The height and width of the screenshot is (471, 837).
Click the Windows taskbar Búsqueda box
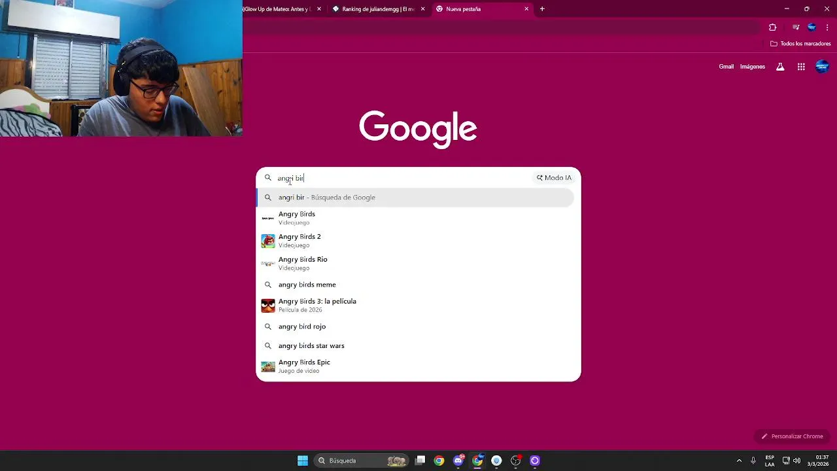click(362, 461)
